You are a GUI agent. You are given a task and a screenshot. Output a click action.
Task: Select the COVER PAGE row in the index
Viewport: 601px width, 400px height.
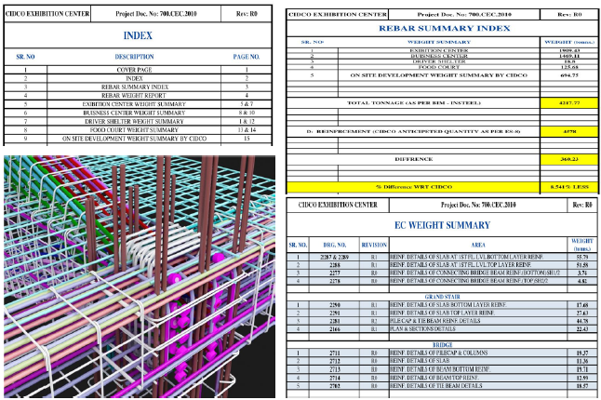click(x=138, y=70)
